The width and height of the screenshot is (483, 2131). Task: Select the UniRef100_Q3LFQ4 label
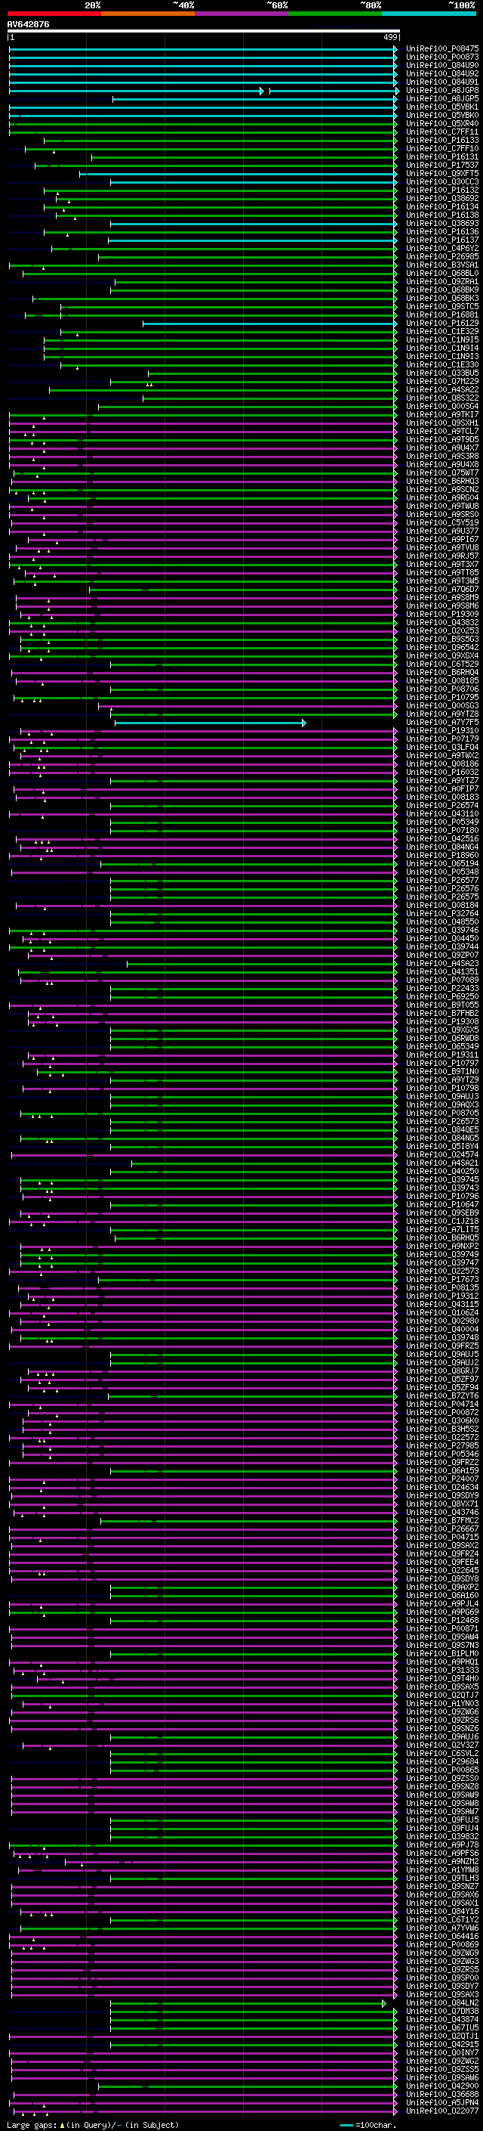(x=442, y=747)
